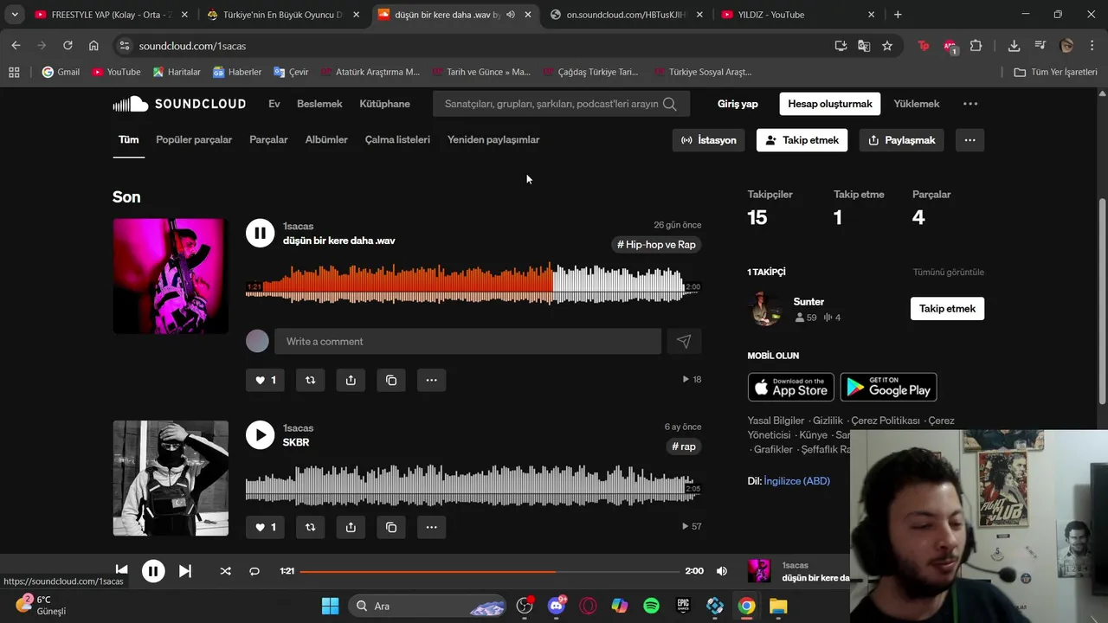Like the düşün bir kere daha track

[265, 380]
